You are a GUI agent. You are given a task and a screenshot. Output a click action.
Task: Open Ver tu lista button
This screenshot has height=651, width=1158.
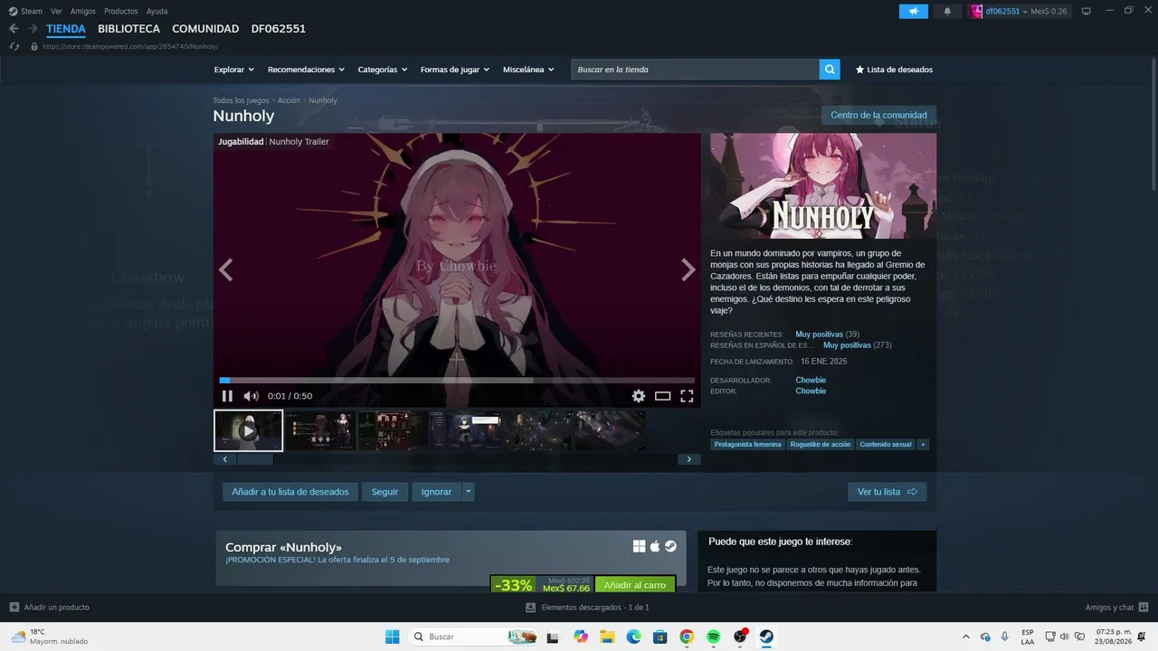point(887,492)
